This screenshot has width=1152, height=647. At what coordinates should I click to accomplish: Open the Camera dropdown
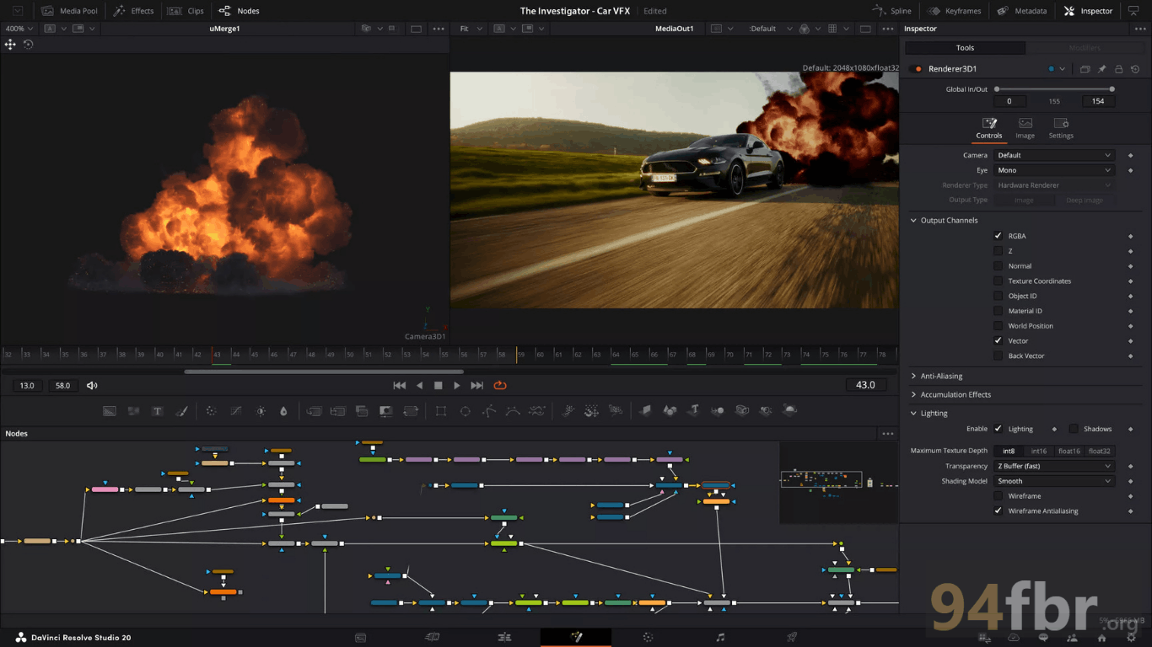[x=1054, y=155]
